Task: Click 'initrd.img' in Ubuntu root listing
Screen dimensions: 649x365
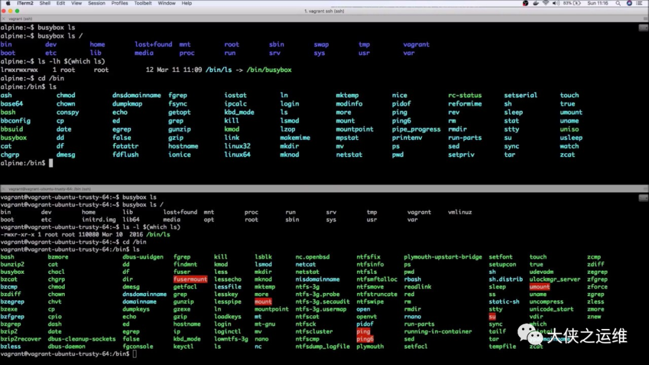Action: 99,220
